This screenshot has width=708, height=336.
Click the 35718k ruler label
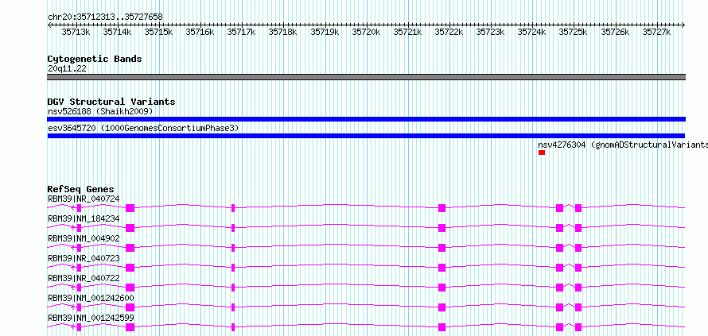point(282,32)
